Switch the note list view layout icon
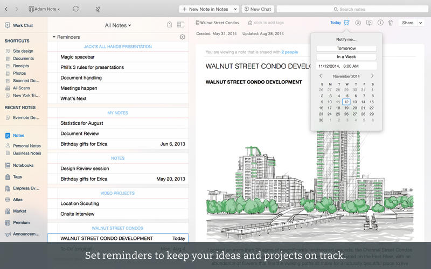431x269 pixels. click(180, 25)
